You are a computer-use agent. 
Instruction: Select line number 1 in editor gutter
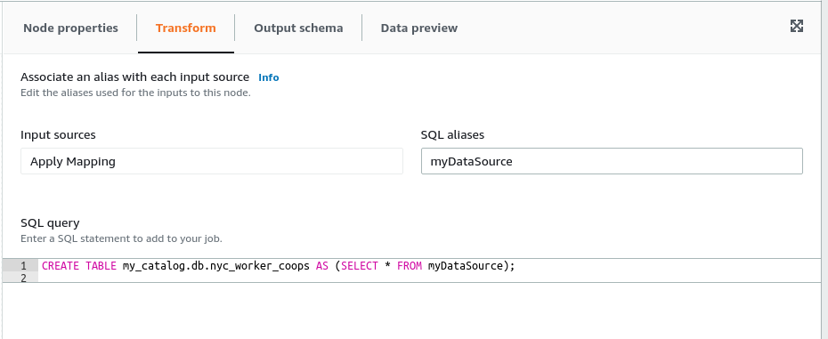[24, 266]
